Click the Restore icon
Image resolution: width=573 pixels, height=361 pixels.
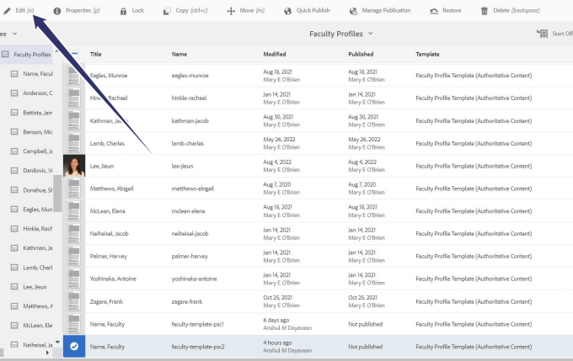(433, 11)
